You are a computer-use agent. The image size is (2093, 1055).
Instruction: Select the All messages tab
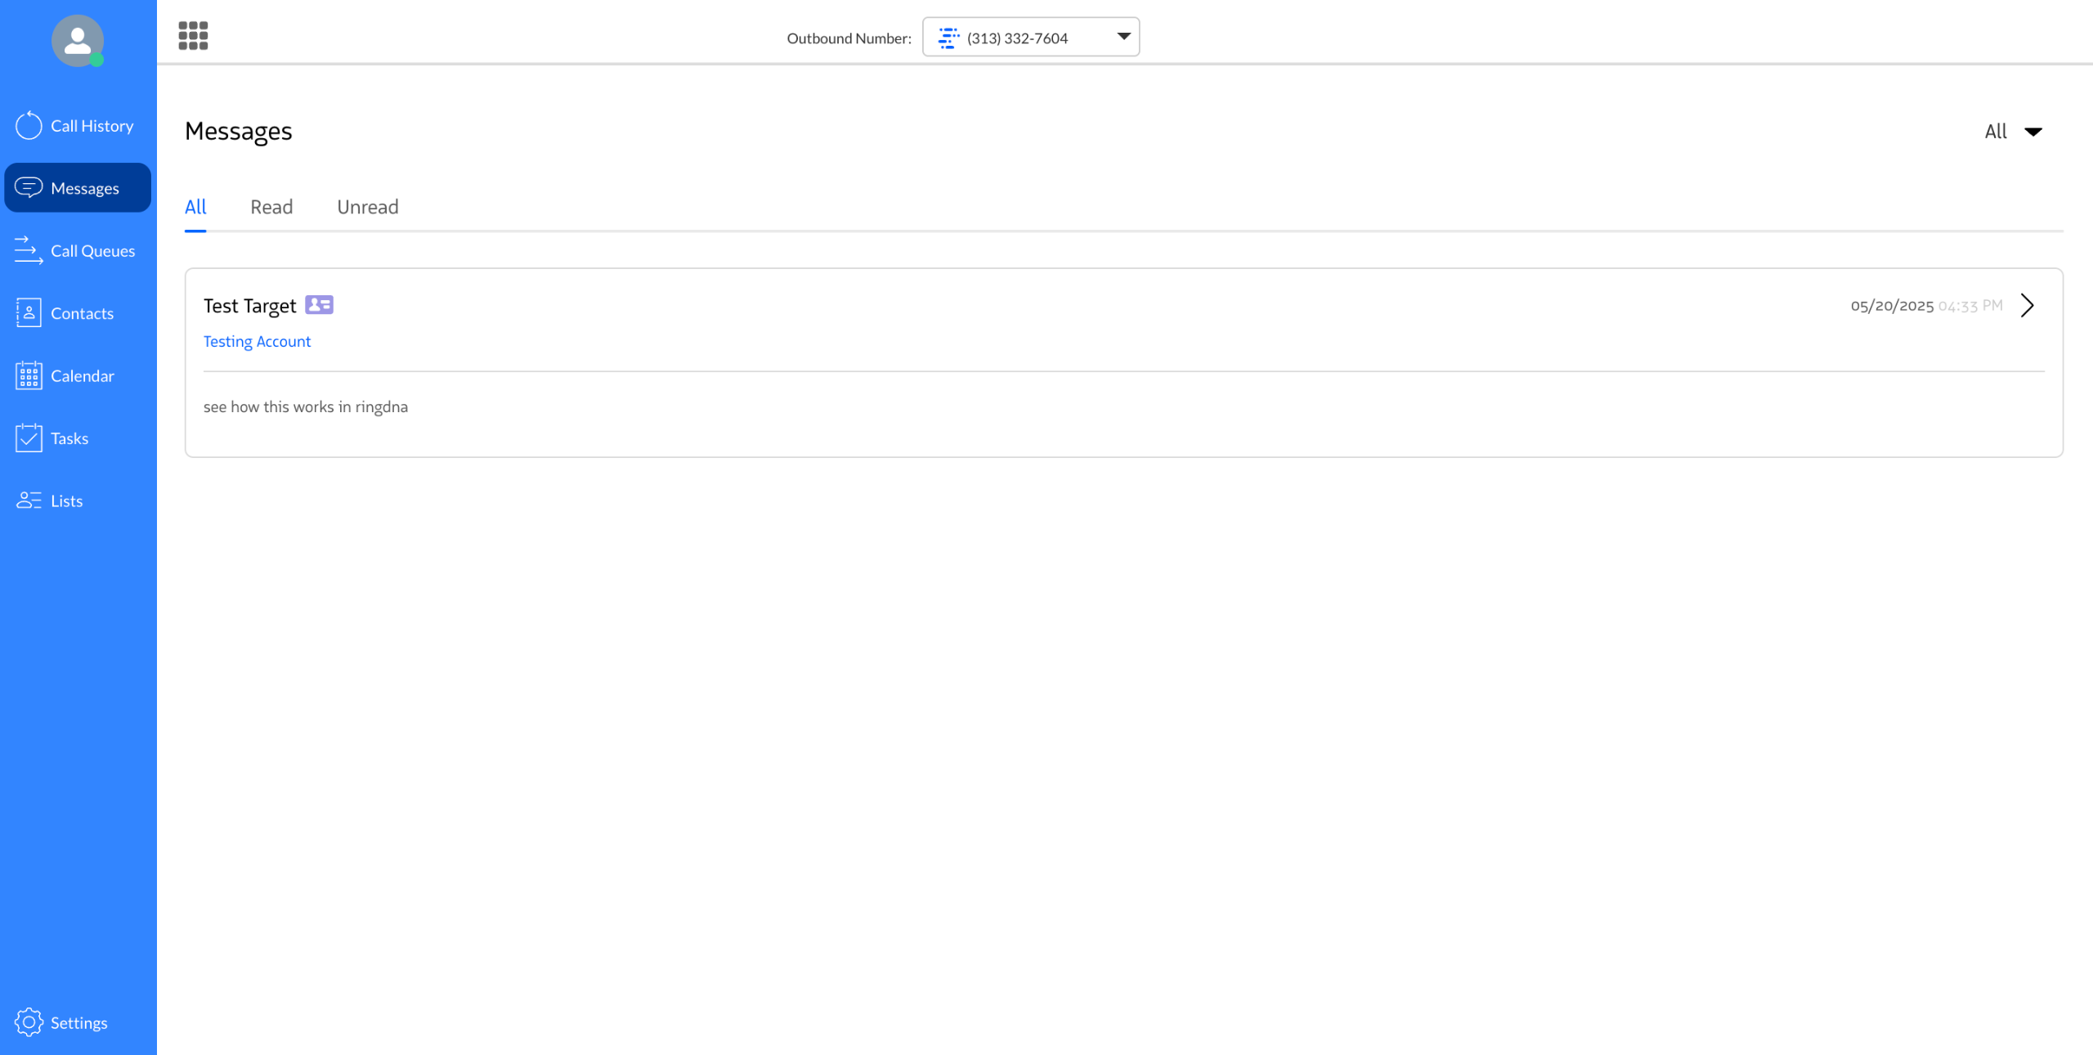(195, 207)
